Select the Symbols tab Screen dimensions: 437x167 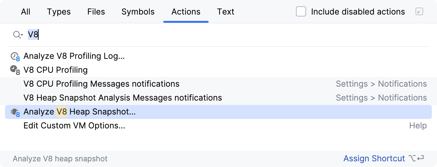(x=138, y=12)
